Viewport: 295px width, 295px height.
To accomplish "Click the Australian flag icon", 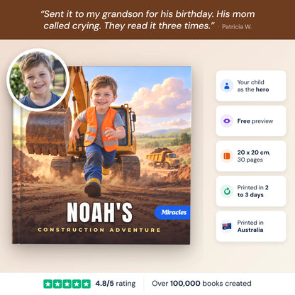I will [227, 226].
